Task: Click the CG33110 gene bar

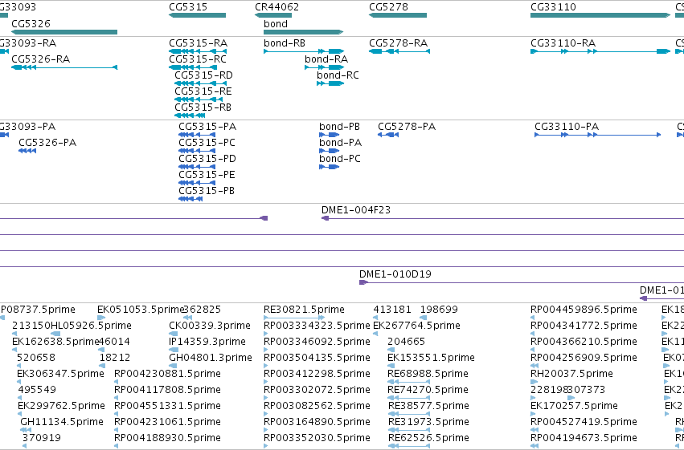Action: pyautogui.click(x=600, y=15)
